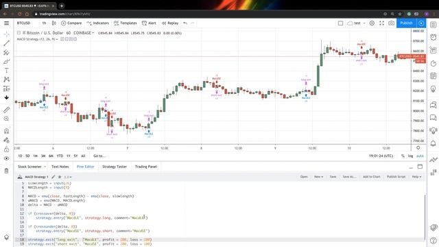The width and height of the screenshot is (439, 247).
Task: Open the hamburger main menu
Action: [x=6, y=23]
